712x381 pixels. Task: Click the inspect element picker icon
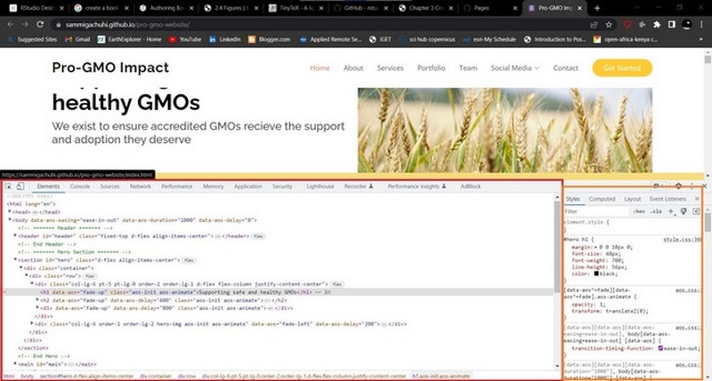[x=7, y=187]
